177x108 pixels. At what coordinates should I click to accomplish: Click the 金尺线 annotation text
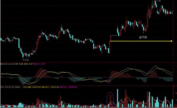pyautogui.click(x=143, y=37)
